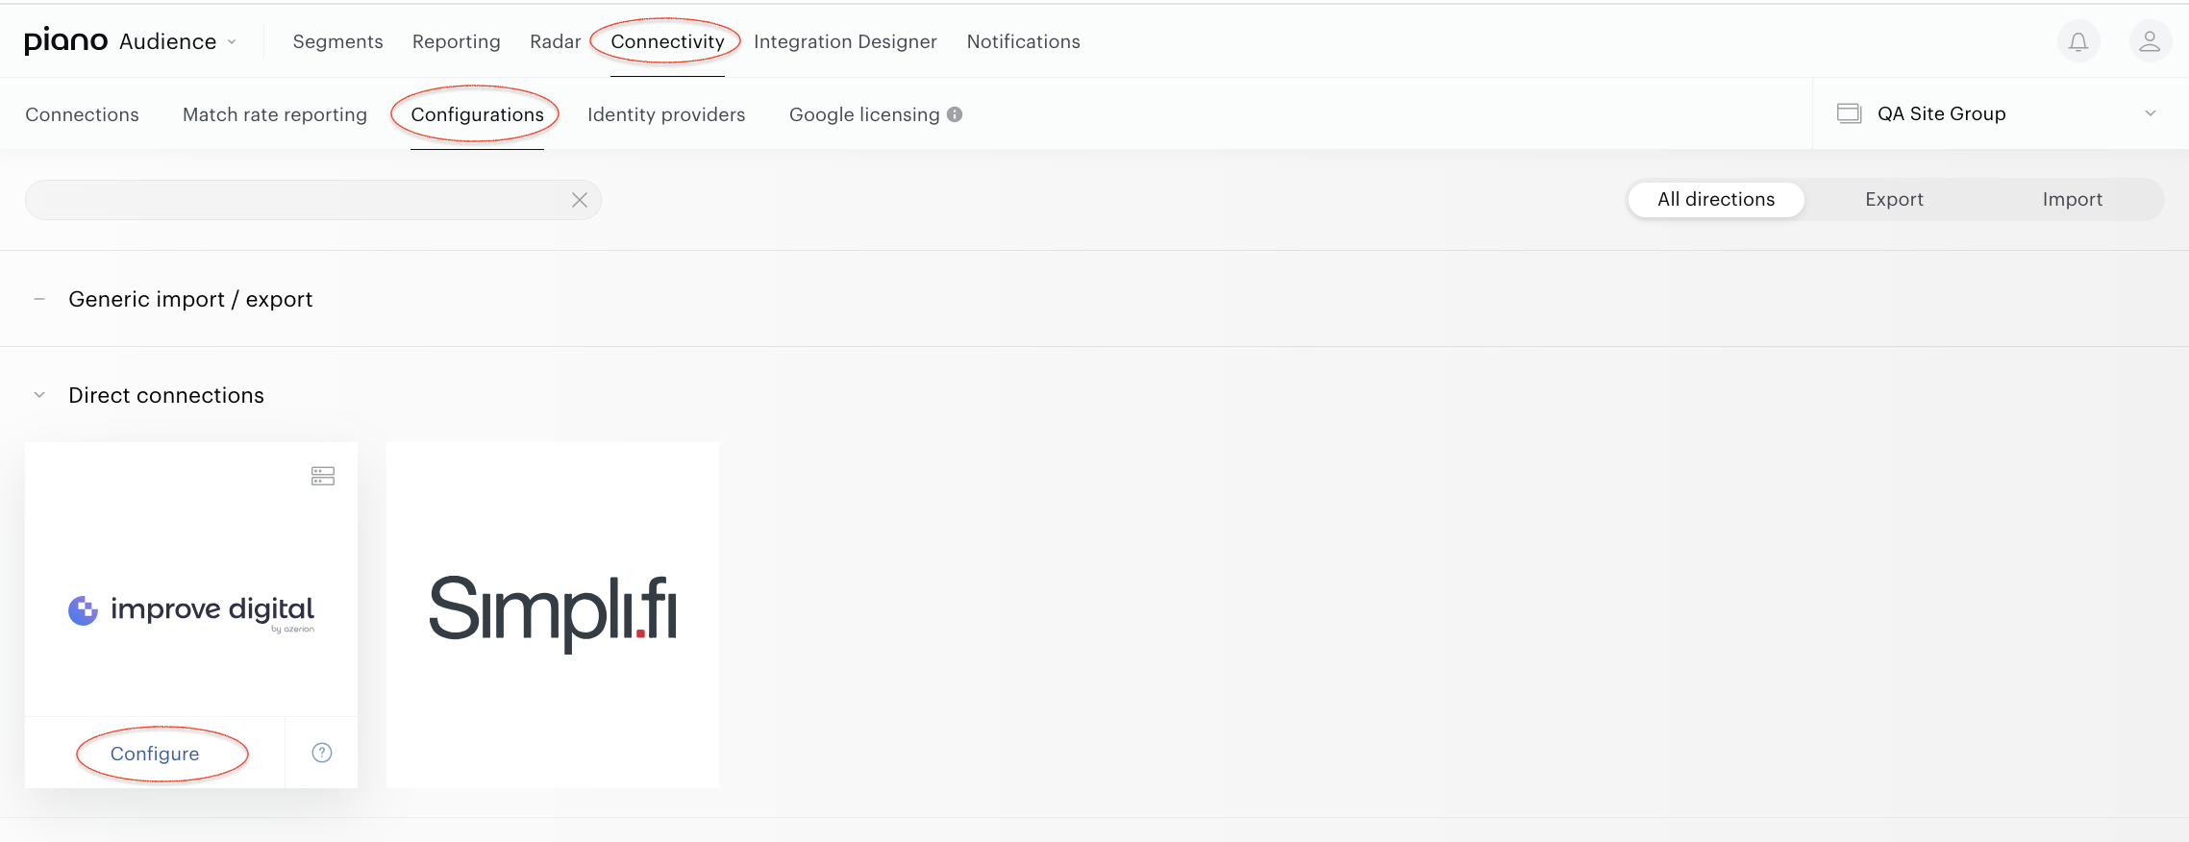This screenshot has width=2189, height=842.
Task: Click the Google licensing info icon
Action: (x=955, y=114)
